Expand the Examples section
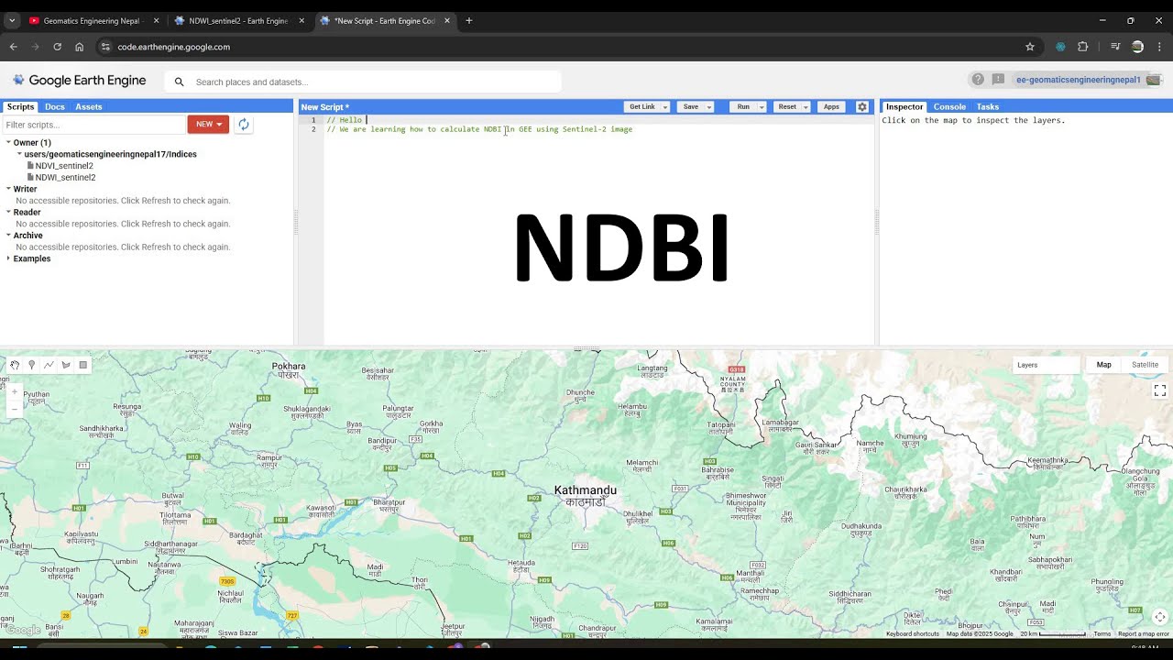Image resolution: width=1173 pixels, height=660 pixels. 8,258
